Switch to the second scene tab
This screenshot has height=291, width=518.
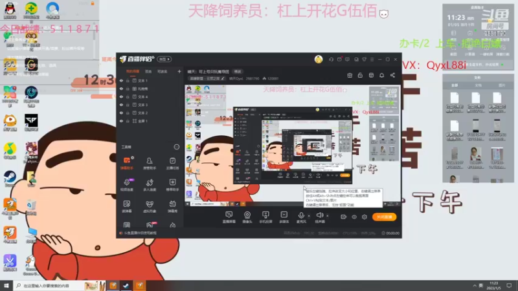[148, 71]
